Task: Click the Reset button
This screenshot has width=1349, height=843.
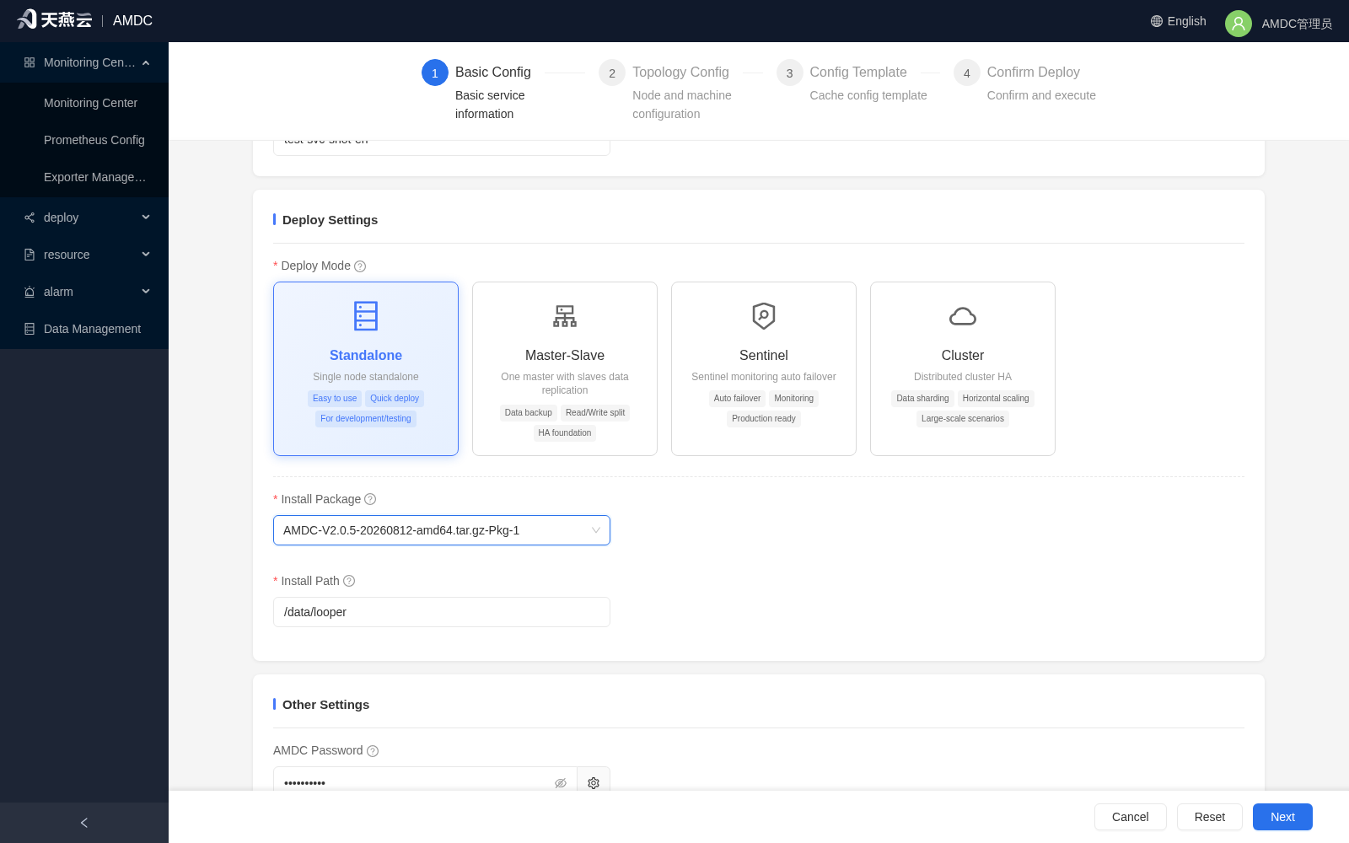Action: point(1210,817)
